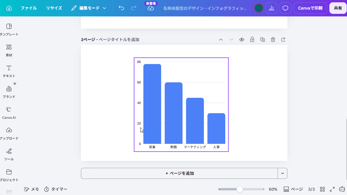Click the ページを追加 button
The width and height of the screenshot is (347, 195).
coord(179,173)
